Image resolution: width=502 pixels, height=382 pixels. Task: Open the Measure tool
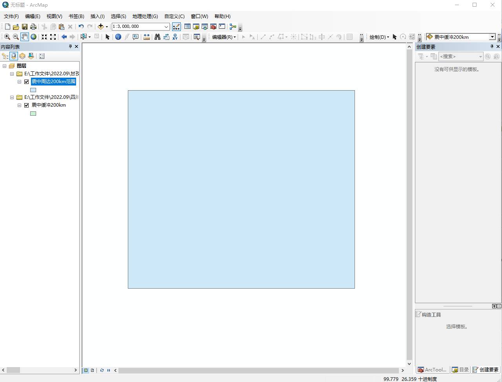click(147, 36)
